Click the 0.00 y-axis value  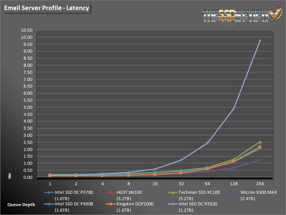[x=28, y=177]
